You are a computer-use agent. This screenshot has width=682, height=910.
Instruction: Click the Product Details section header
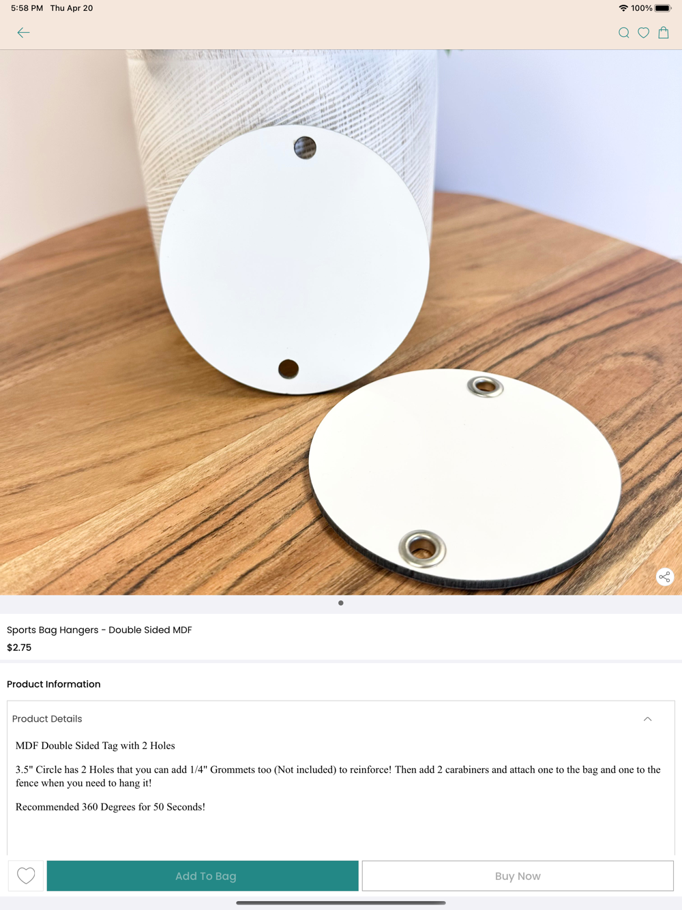click(x=341, y=719)
